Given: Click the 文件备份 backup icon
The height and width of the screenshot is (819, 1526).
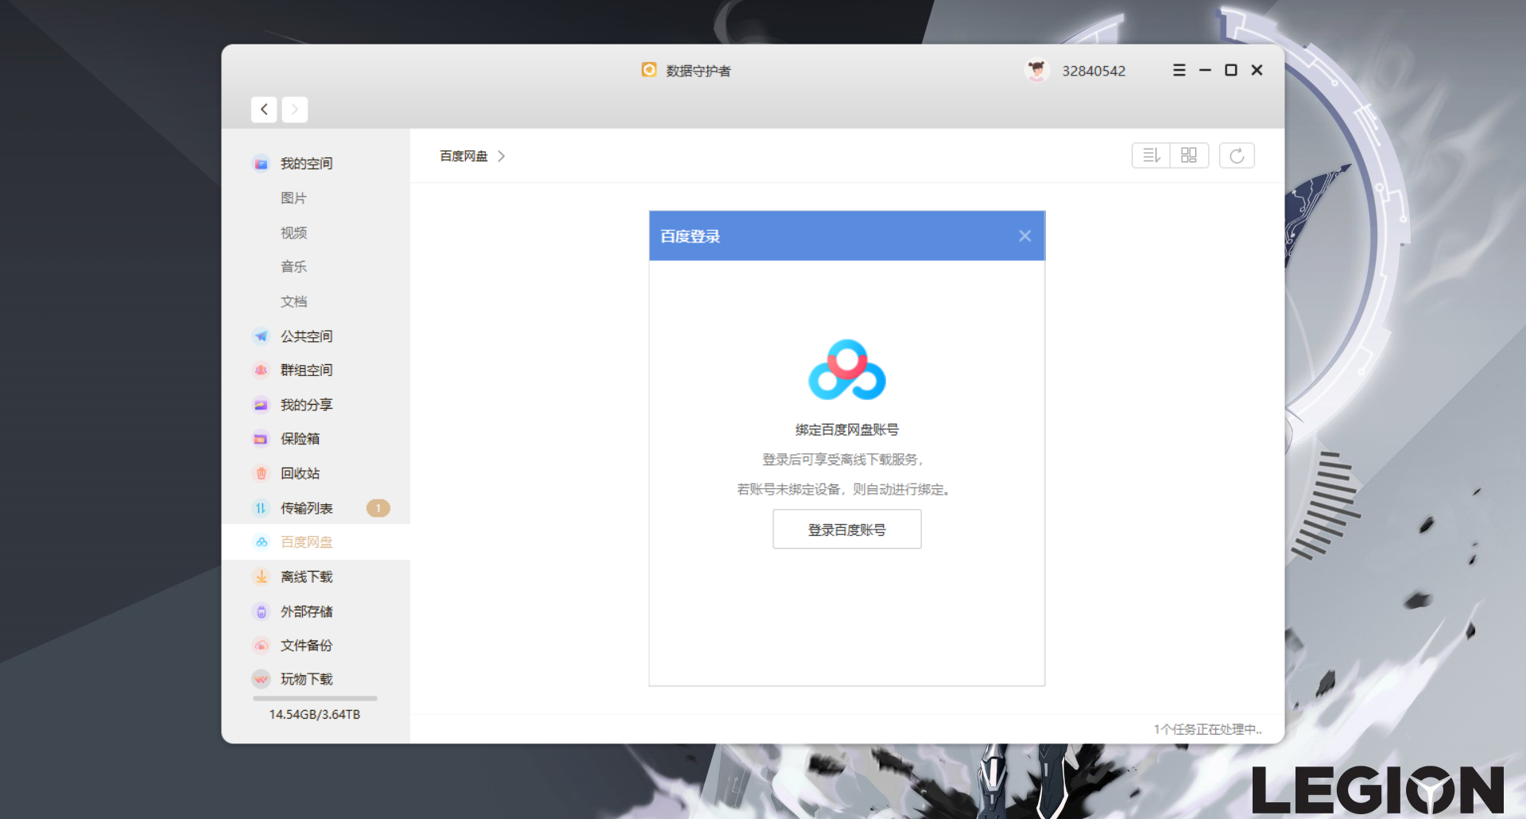Looking at the screenshot, I should pos(261,646).
